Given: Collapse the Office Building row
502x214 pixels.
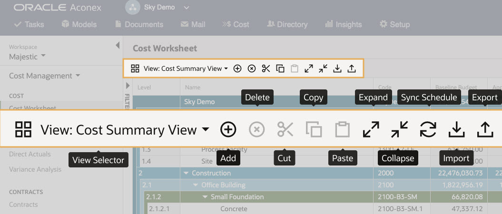Looking at the screenshot, I should pos(196,185).
